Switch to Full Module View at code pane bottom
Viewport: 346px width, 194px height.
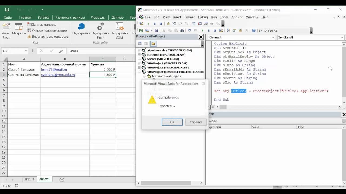pos(213,107)
